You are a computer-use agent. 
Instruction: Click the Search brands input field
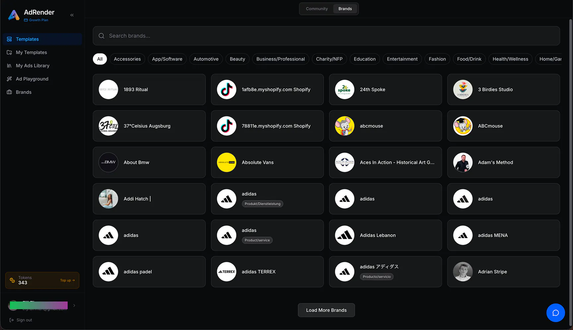pos(326,36)
